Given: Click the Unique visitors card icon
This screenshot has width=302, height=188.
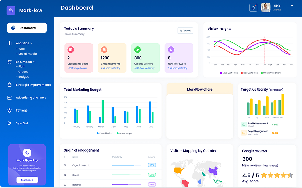Looking at the screenshot, I should click(138, 50).
